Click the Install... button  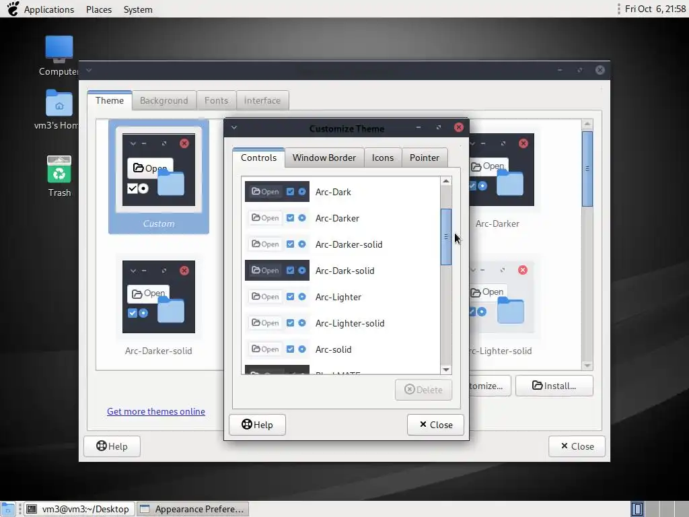pyautogui.click(x=554, y=386)
